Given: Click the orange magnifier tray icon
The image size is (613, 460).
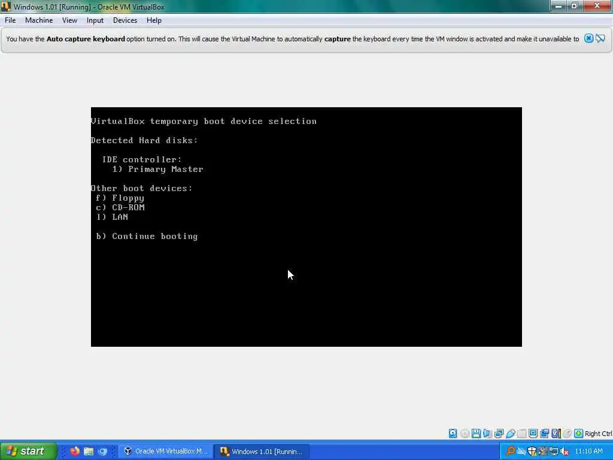Looking at the screenshot, I should pos(511,451).
